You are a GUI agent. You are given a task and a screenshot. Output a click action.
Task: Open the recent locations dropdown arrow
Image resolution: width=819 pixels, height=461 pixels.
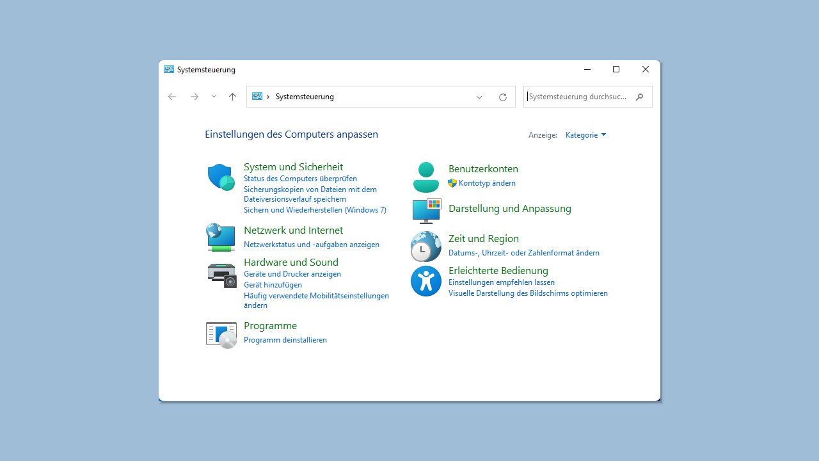coord(214,97)
